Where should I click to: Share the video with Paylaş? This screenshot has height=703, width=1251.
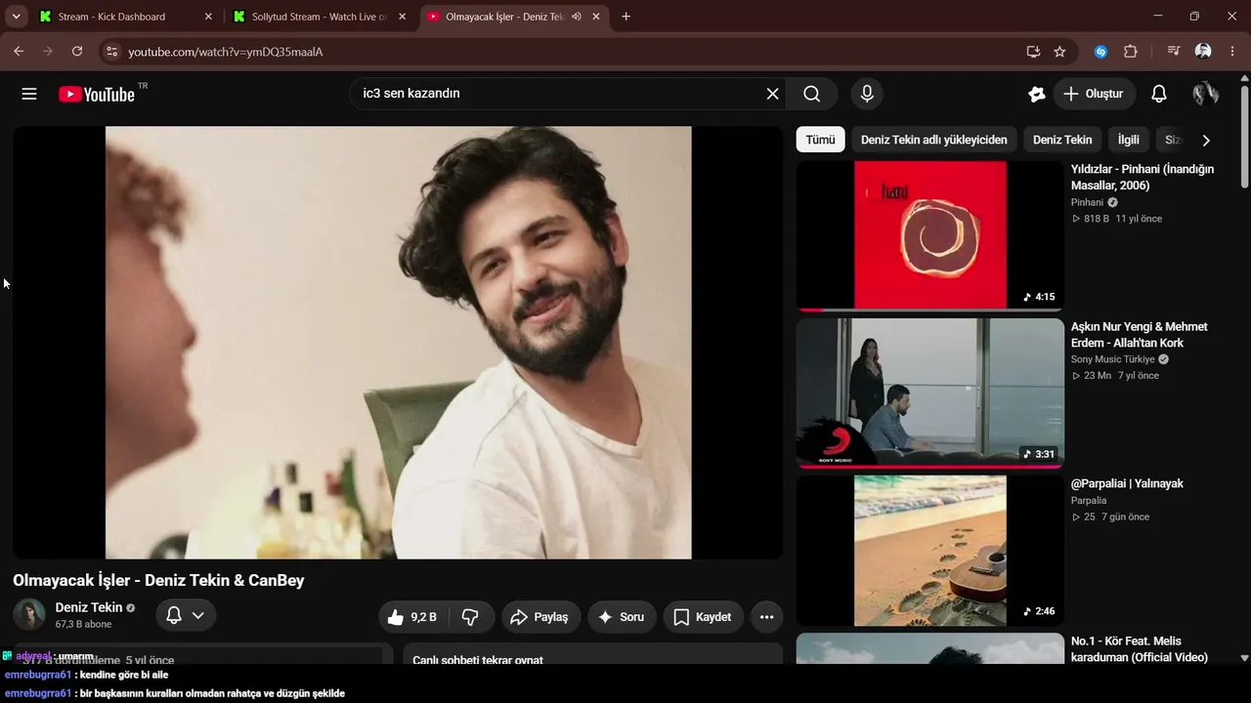541,617
